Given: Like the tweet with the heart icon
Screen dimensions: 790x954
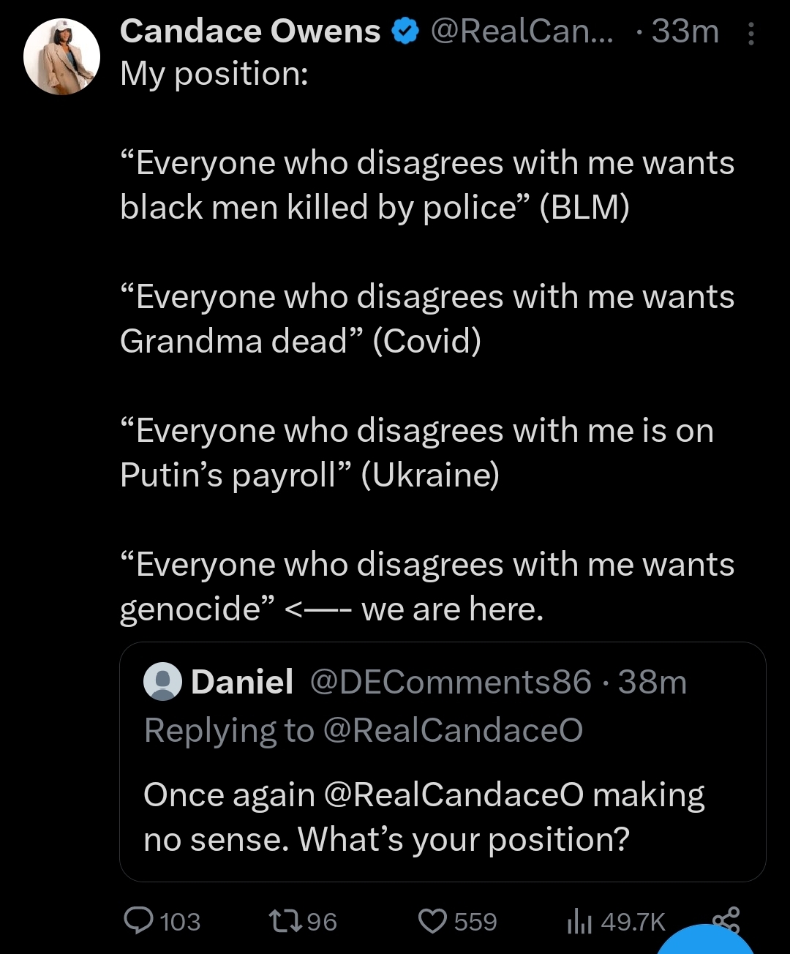Looking at the screenshot, I should point(432,921).
